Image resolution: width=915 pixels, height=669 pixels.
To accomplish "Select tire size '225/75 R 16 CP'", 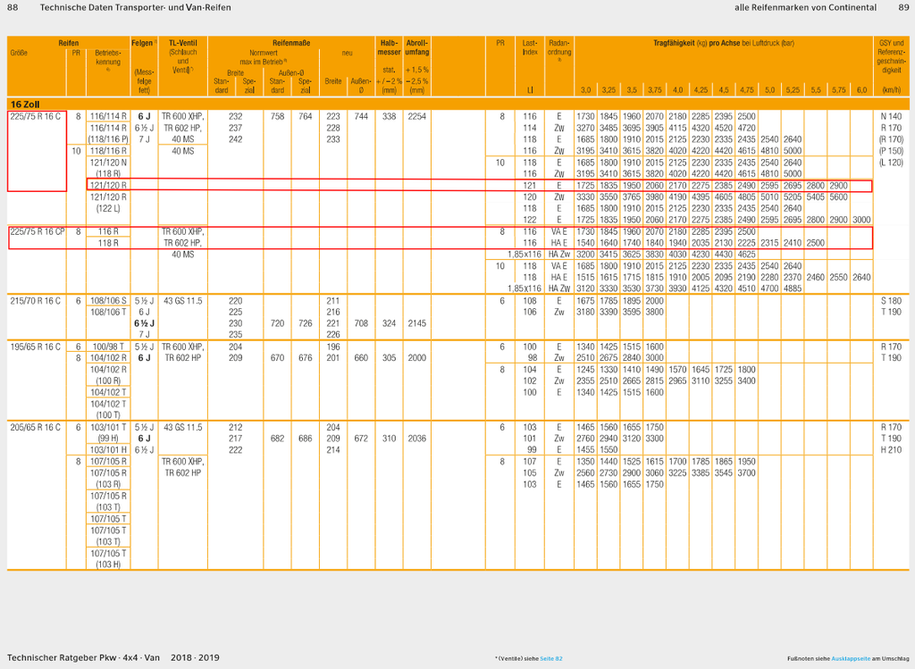I will (x=38, y=231).
